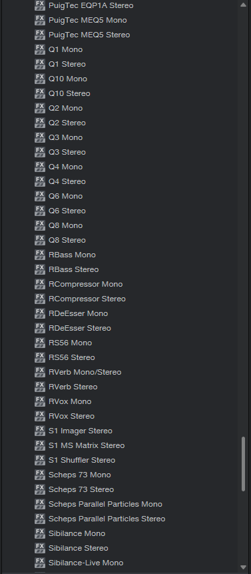Select the Sibilance-Live Mono entry
The image size is (251, 574).
pyautogui.click(x=86, y=563)
